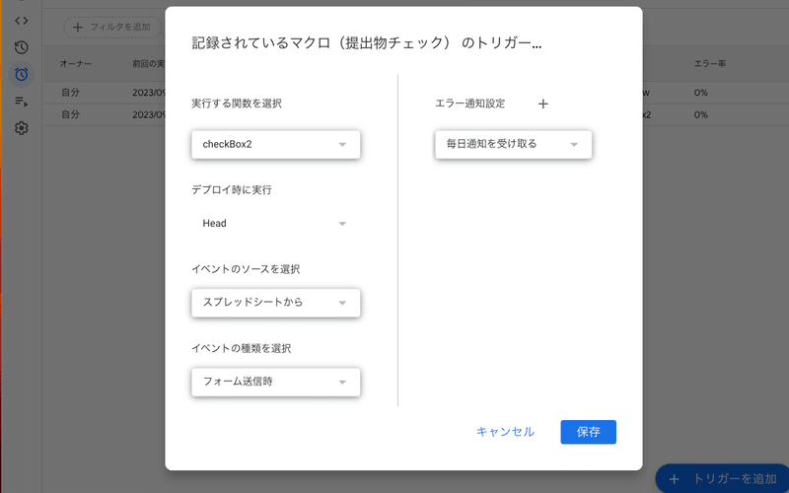Open Project Settings gear icon
The width and height of the screenshot is (789, 493).
pyautogui.click(x=22, y=128)
